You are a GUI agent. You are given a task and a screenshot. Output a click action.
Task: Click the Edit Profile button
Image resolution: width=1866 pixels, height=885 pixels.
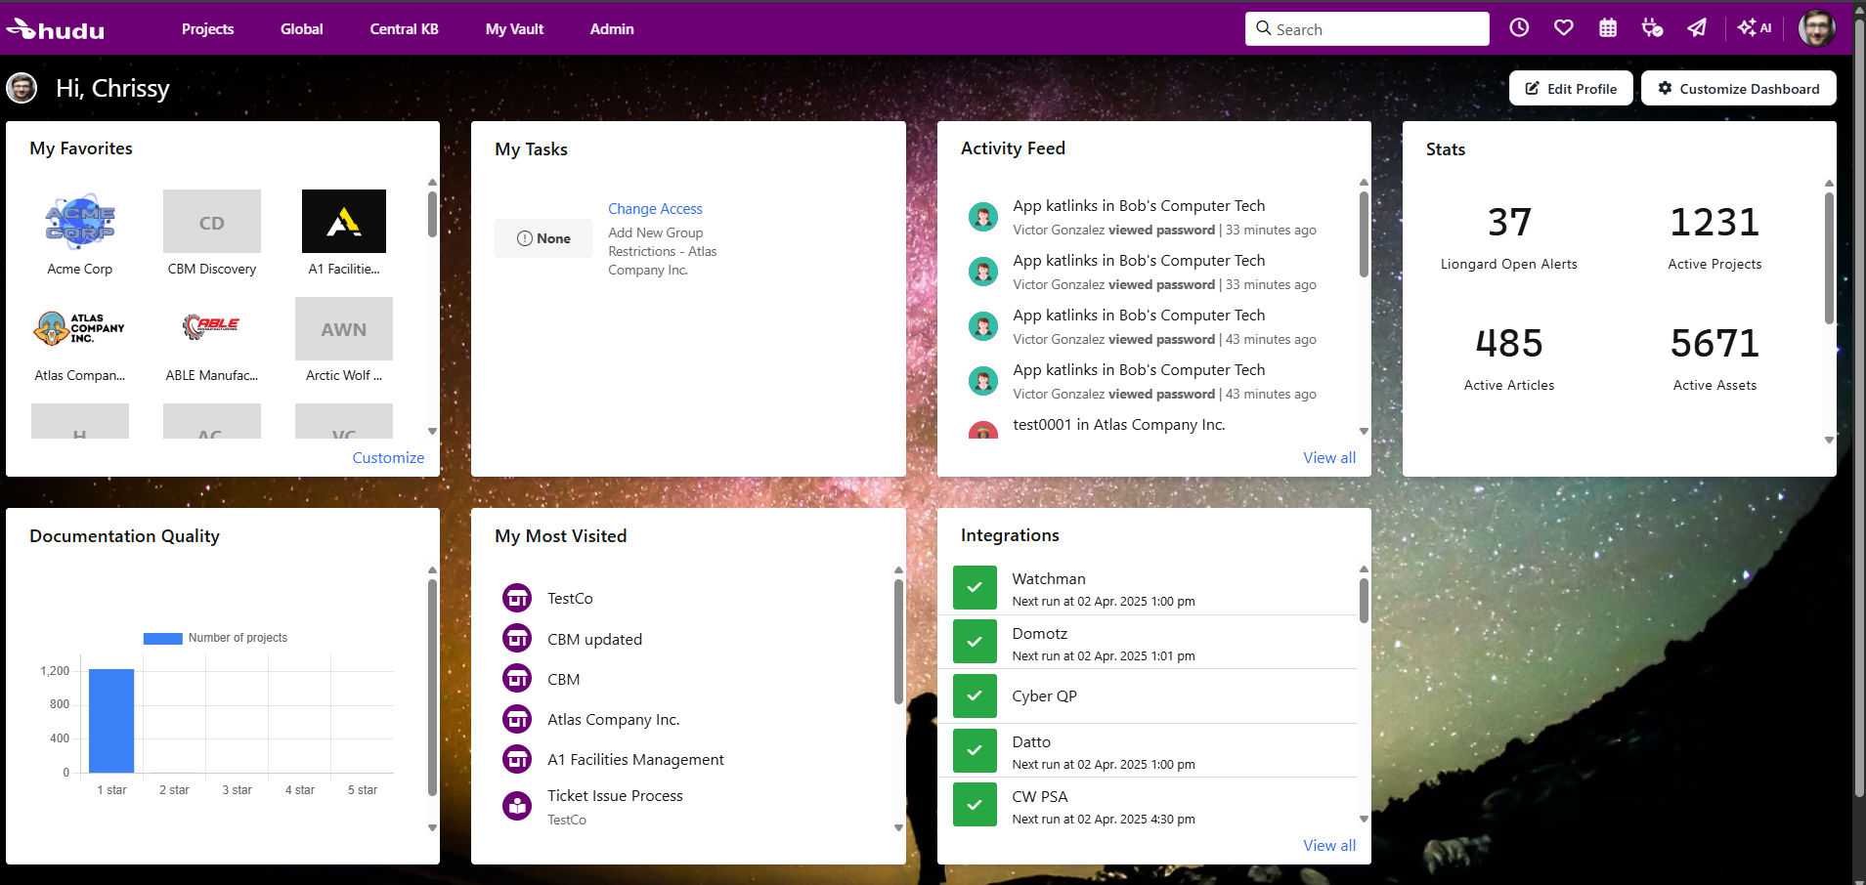(1571, 88)
